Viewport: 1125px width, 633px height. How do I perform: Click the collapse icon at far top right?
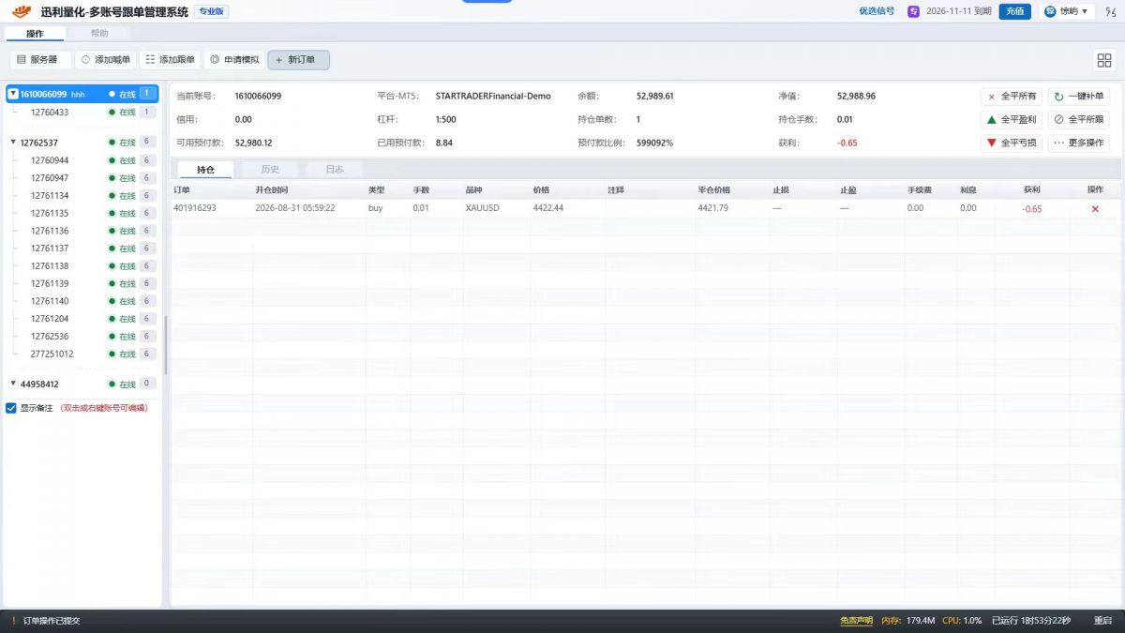1112,11
